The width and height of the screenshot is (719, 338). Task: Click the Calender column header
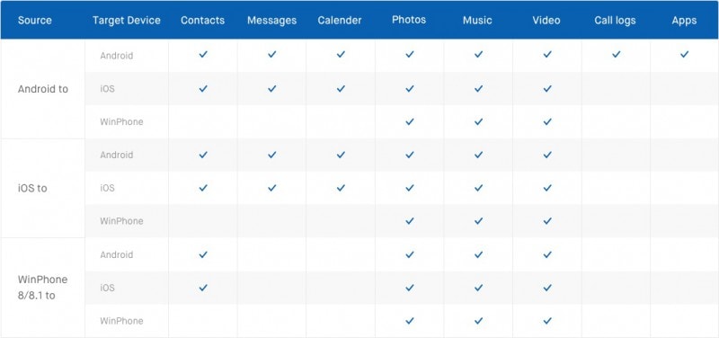coord(340,20)
